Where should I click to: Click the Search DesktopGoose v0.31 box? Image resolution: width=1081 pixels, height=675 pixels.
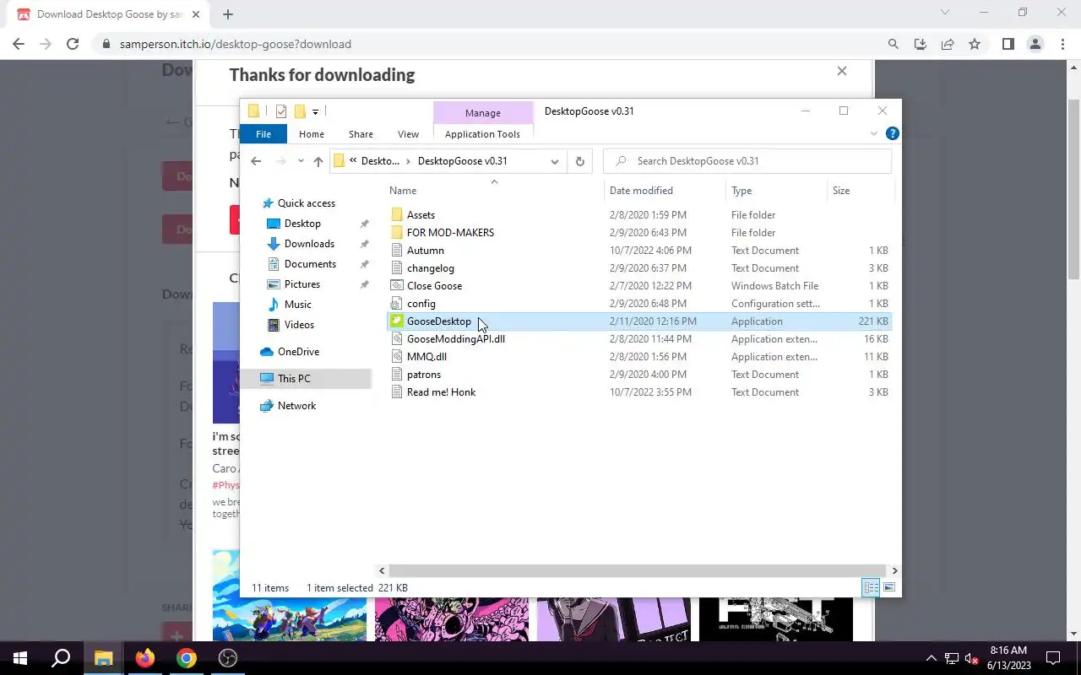pos(747,161)
